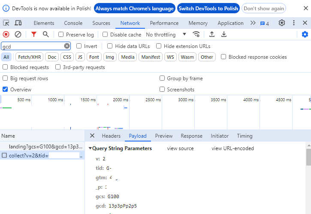Click Switch DevTools to Polish button

(209, 8)
